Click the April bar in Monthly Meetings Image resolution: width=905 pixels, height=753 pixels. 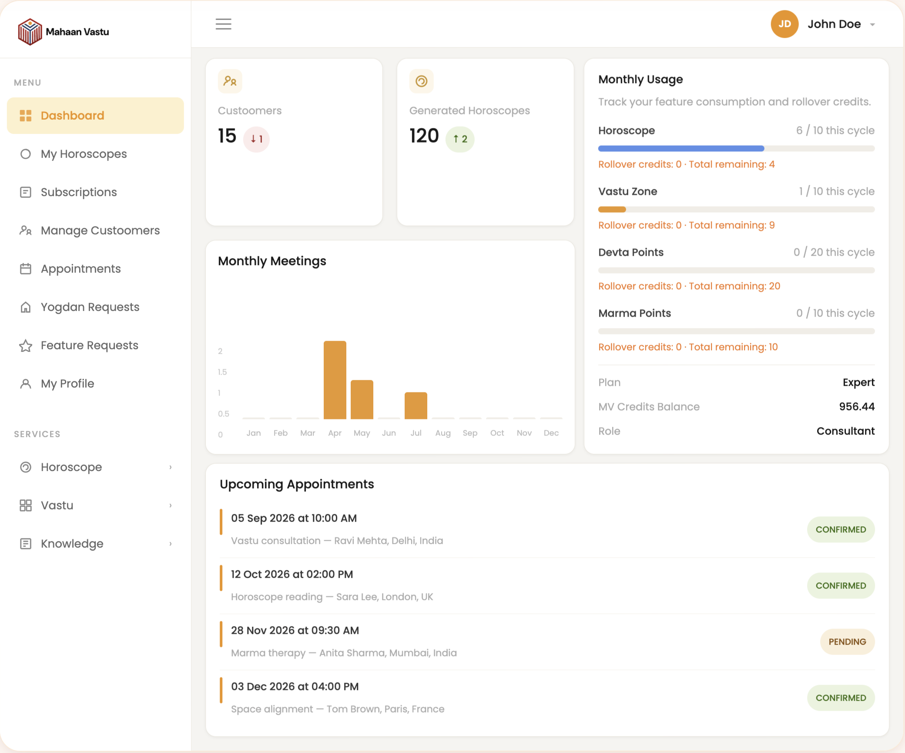coord(335,380)
